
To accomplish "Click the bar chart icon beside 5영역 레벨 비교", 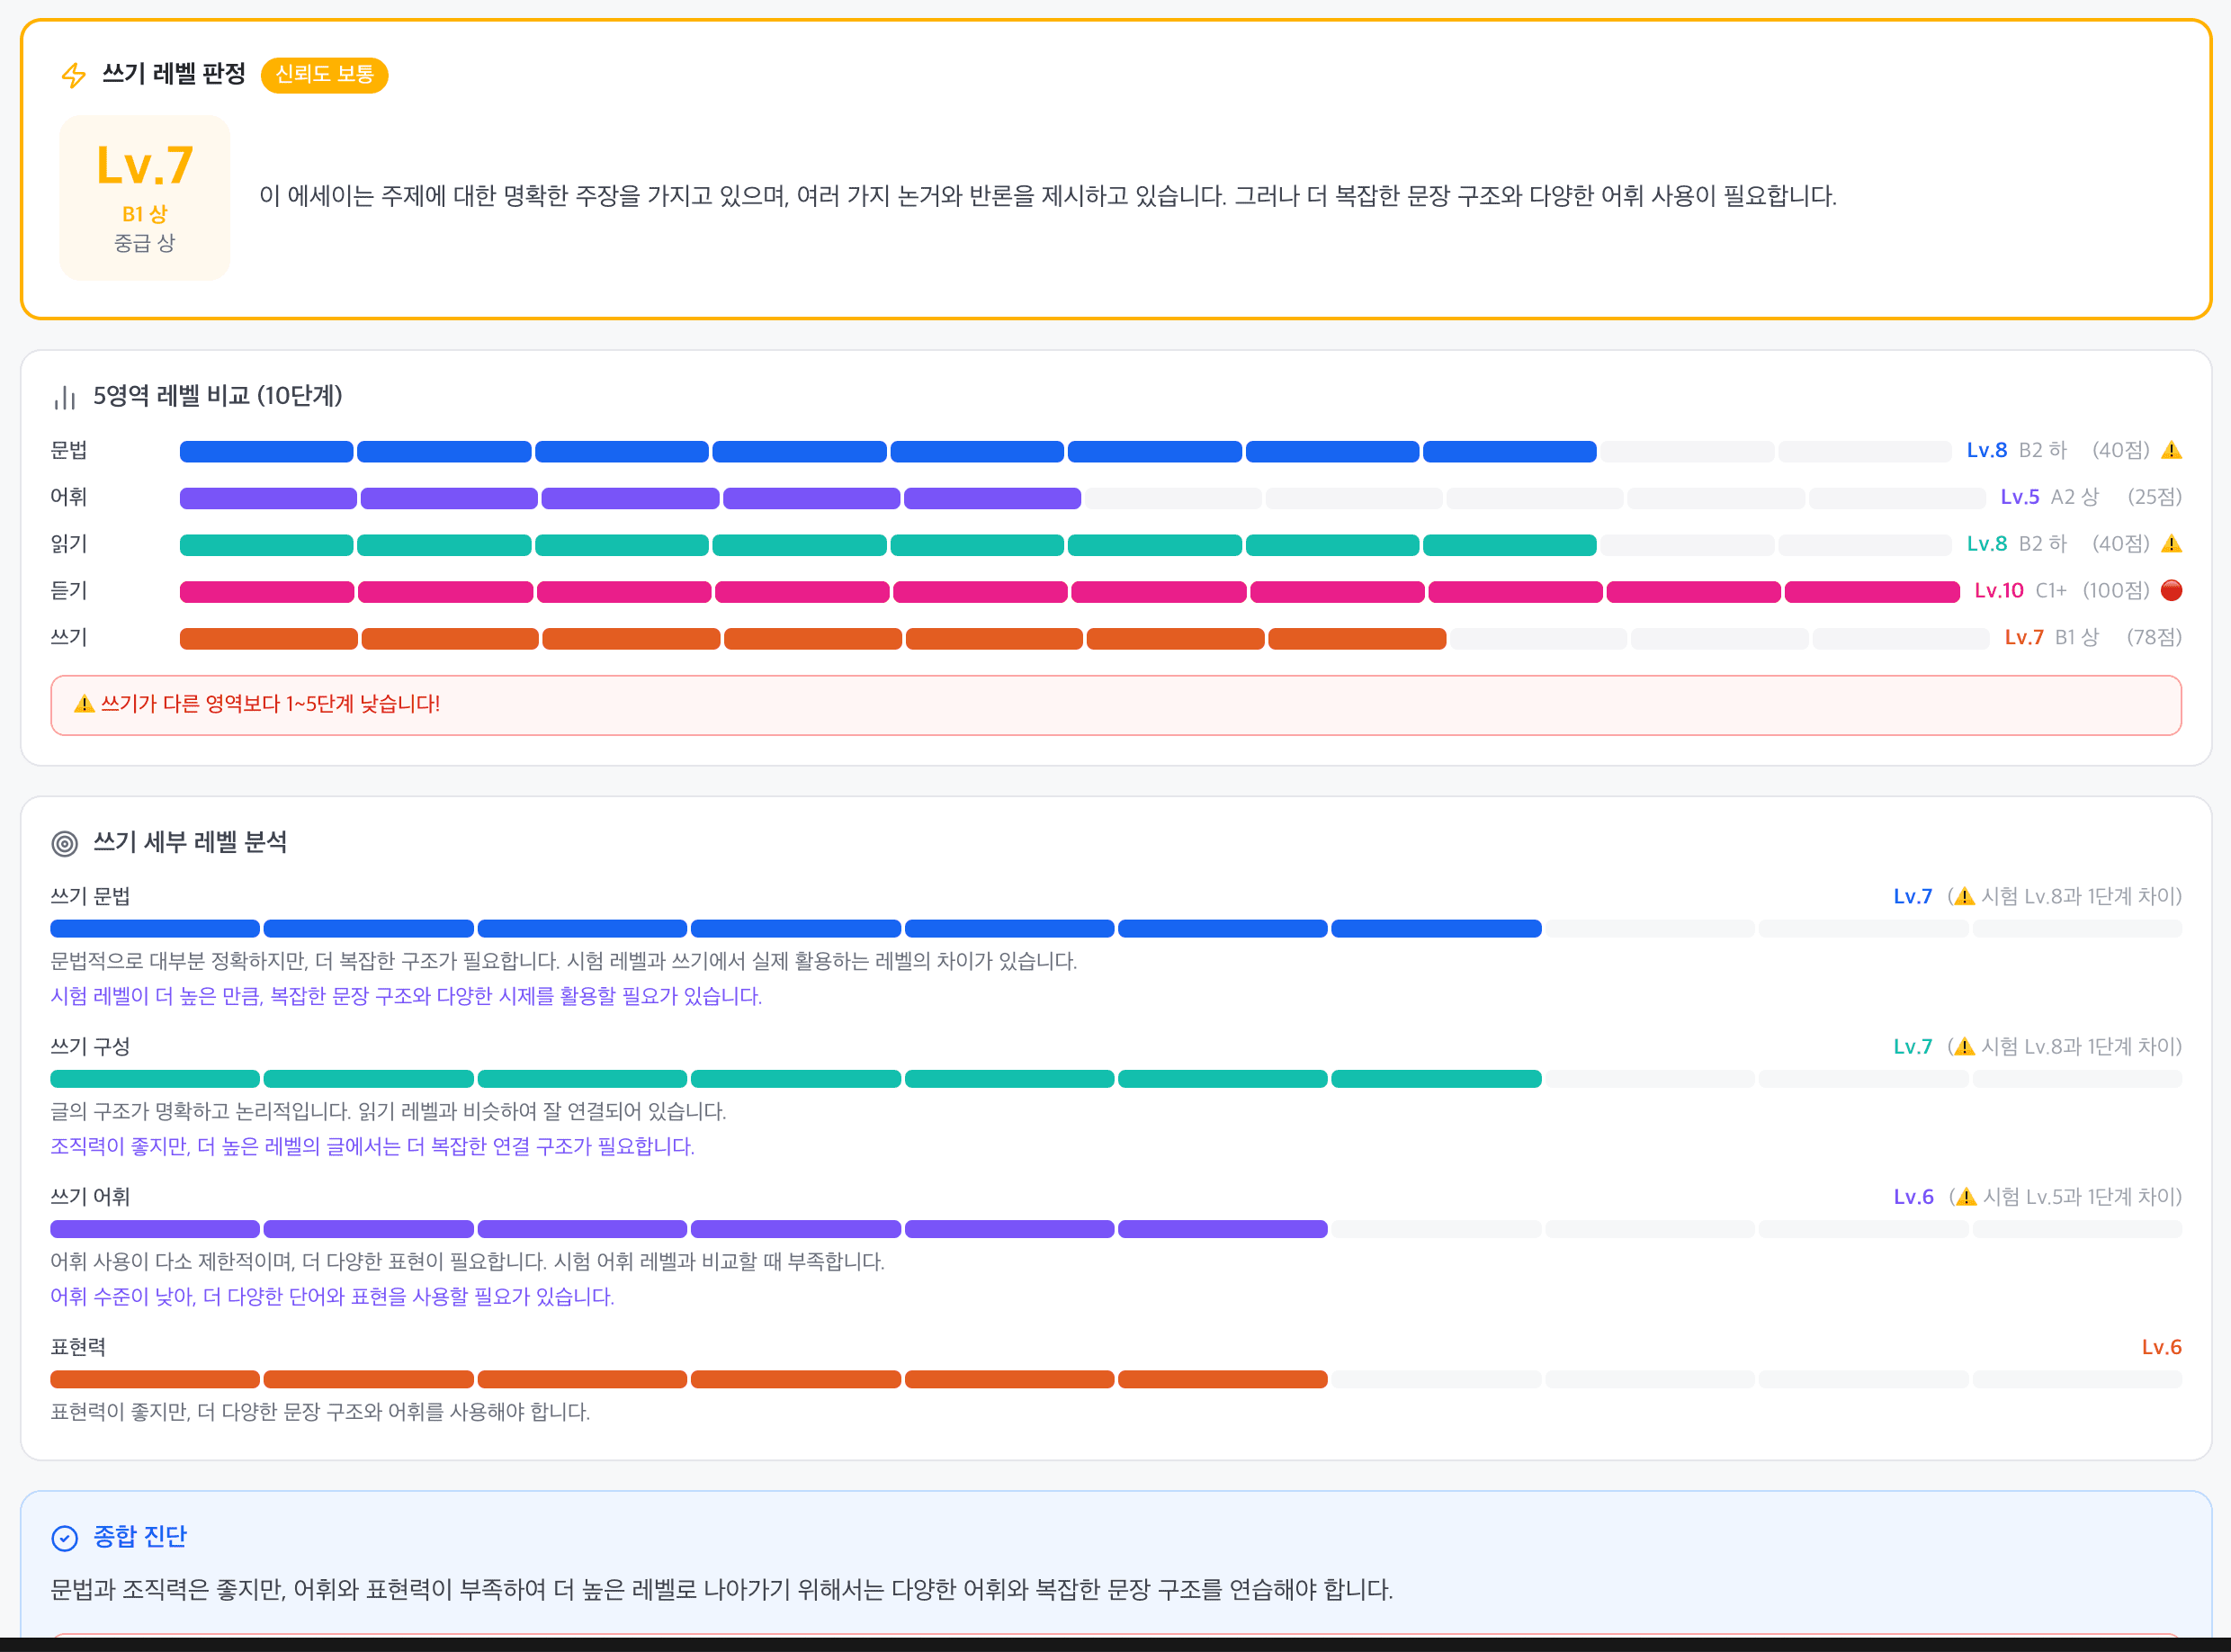I will point(65,397).
